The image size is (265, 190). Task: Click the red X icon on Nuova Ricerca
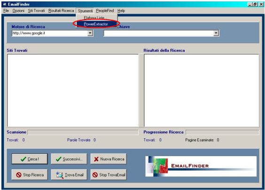(x=96, y=159)
